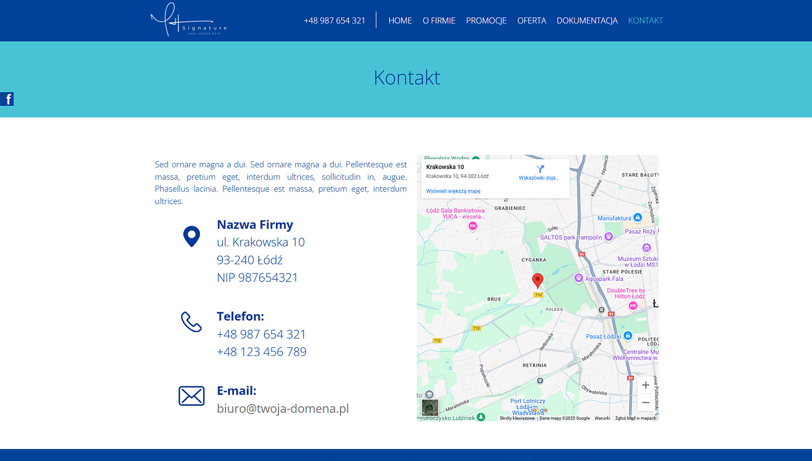Image resolution: width=812 pixels, height=461 pixels.
Task: Select the KONTAKT menu item
Action: pos(646,21)
